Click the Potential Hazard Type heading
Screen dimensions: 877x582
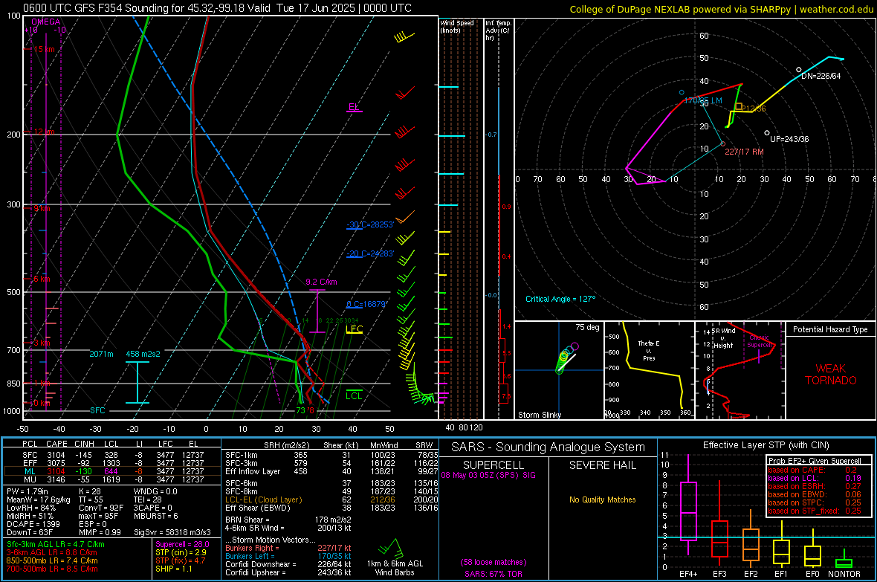pyautogui.click(x=830, y=329)
